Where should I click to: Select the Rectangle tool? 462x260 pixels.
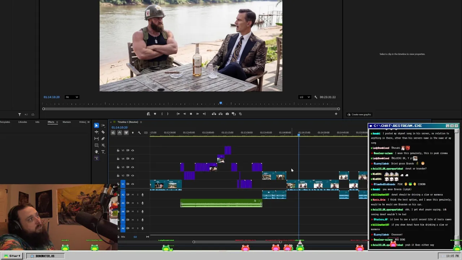[x=96, y=145]
